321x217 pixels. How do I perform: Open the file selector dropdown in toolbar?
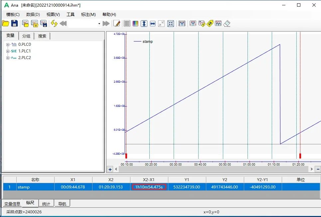[x=99, y=24]
